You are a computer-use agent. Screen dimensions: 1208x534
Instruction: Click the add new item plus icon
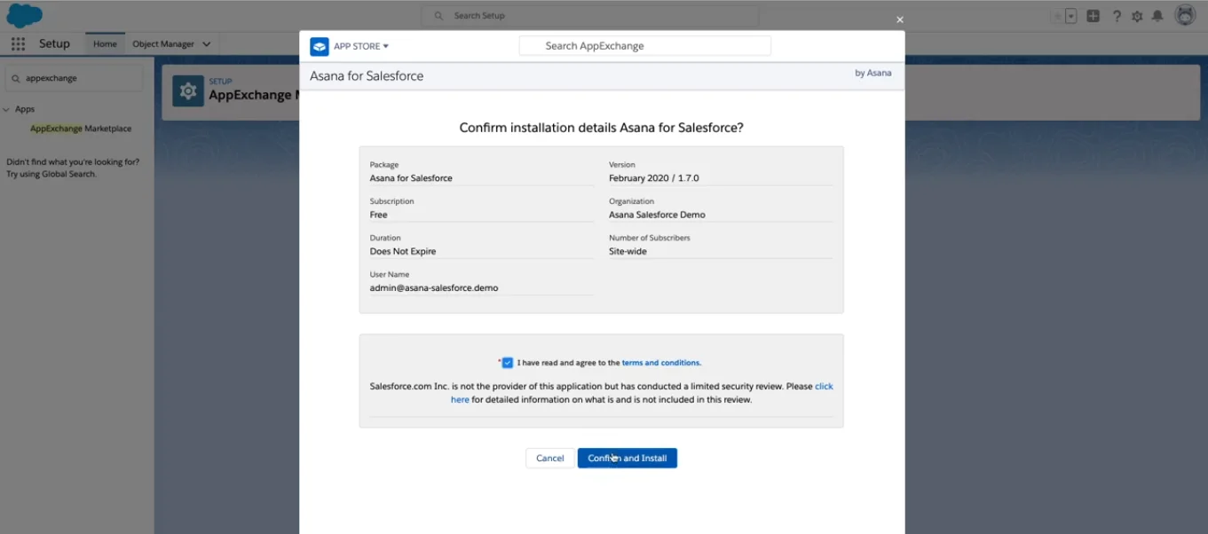(1093, 15)
